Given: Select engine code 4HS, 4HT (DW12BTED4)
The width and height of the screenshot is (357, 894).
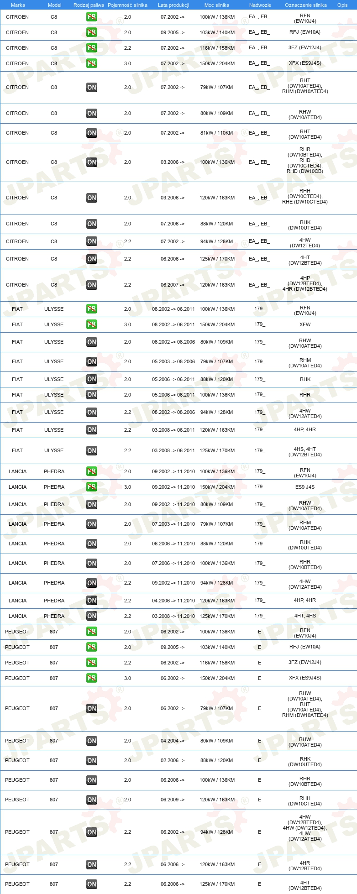Looking at the screenshot, I should (x=305, y=452).
